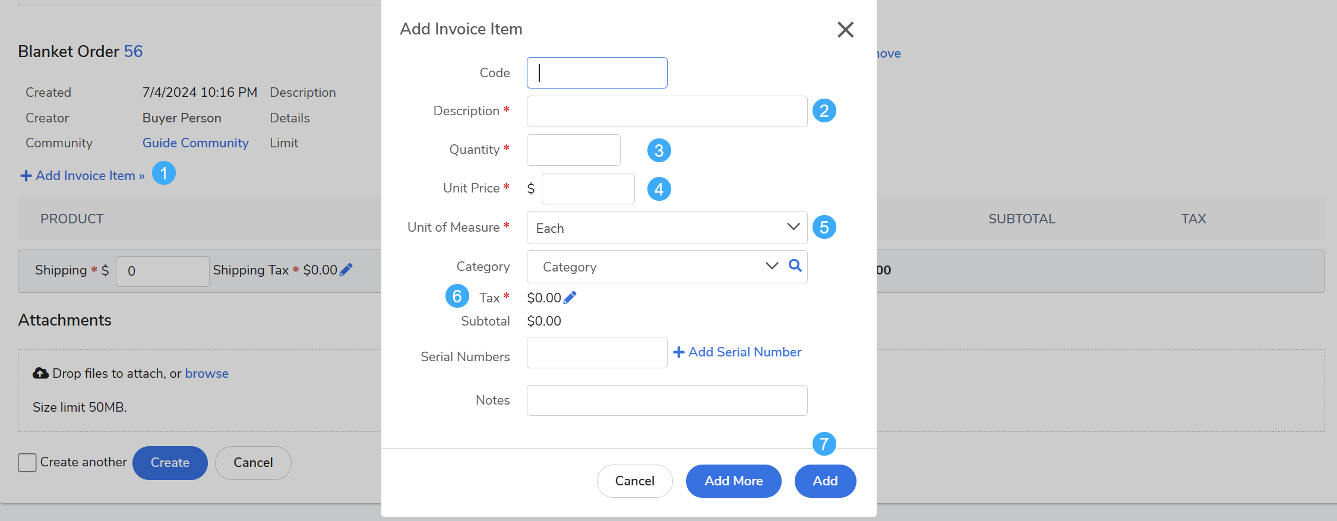Toggle the Create another checkbox
Viewport: 1337px width, 521px height.
pos(27,462)
